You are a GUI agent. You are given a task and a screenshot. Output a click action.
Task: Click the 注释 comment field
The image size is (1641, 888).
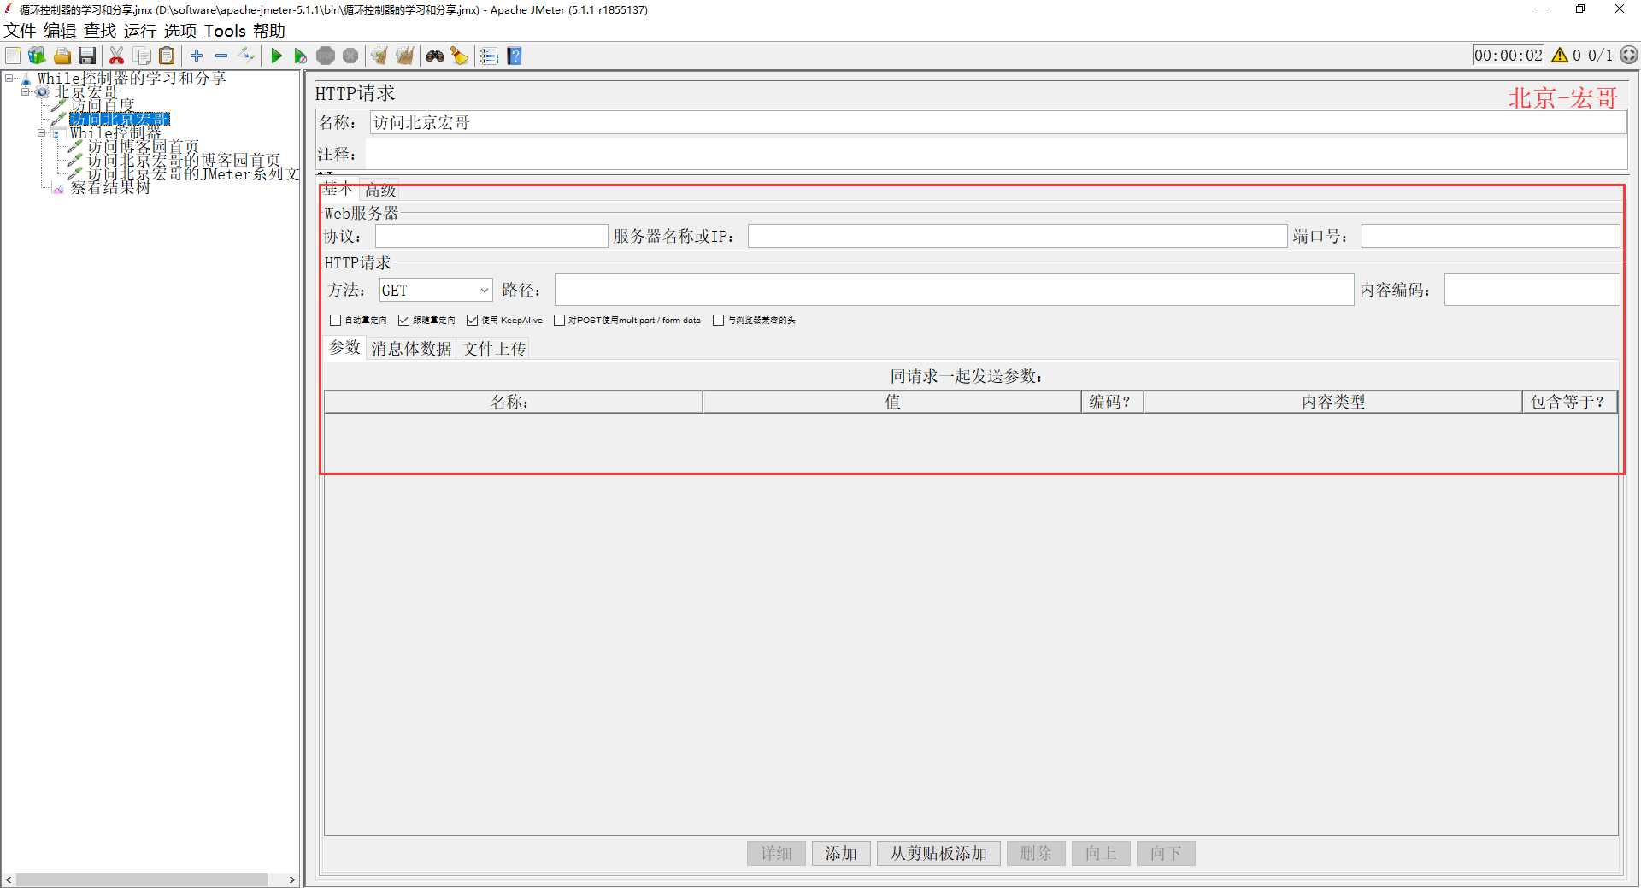point(996,154)
